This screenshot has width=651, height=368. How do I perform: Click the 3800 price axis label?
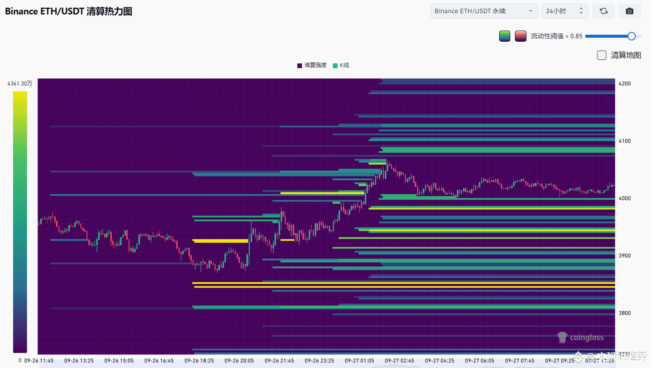[625, 313]
